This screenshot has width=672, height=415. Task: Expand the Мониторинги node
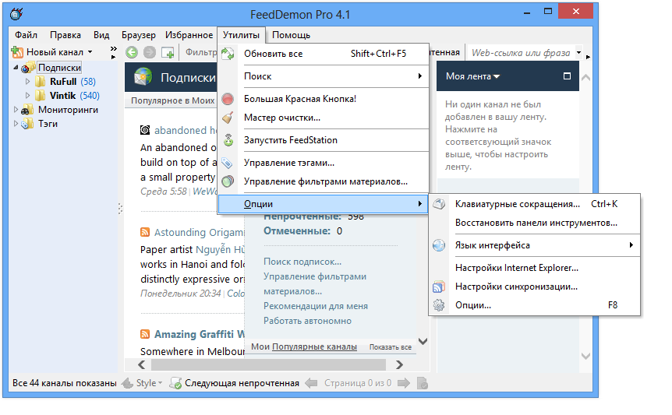(x=16, y=110)
